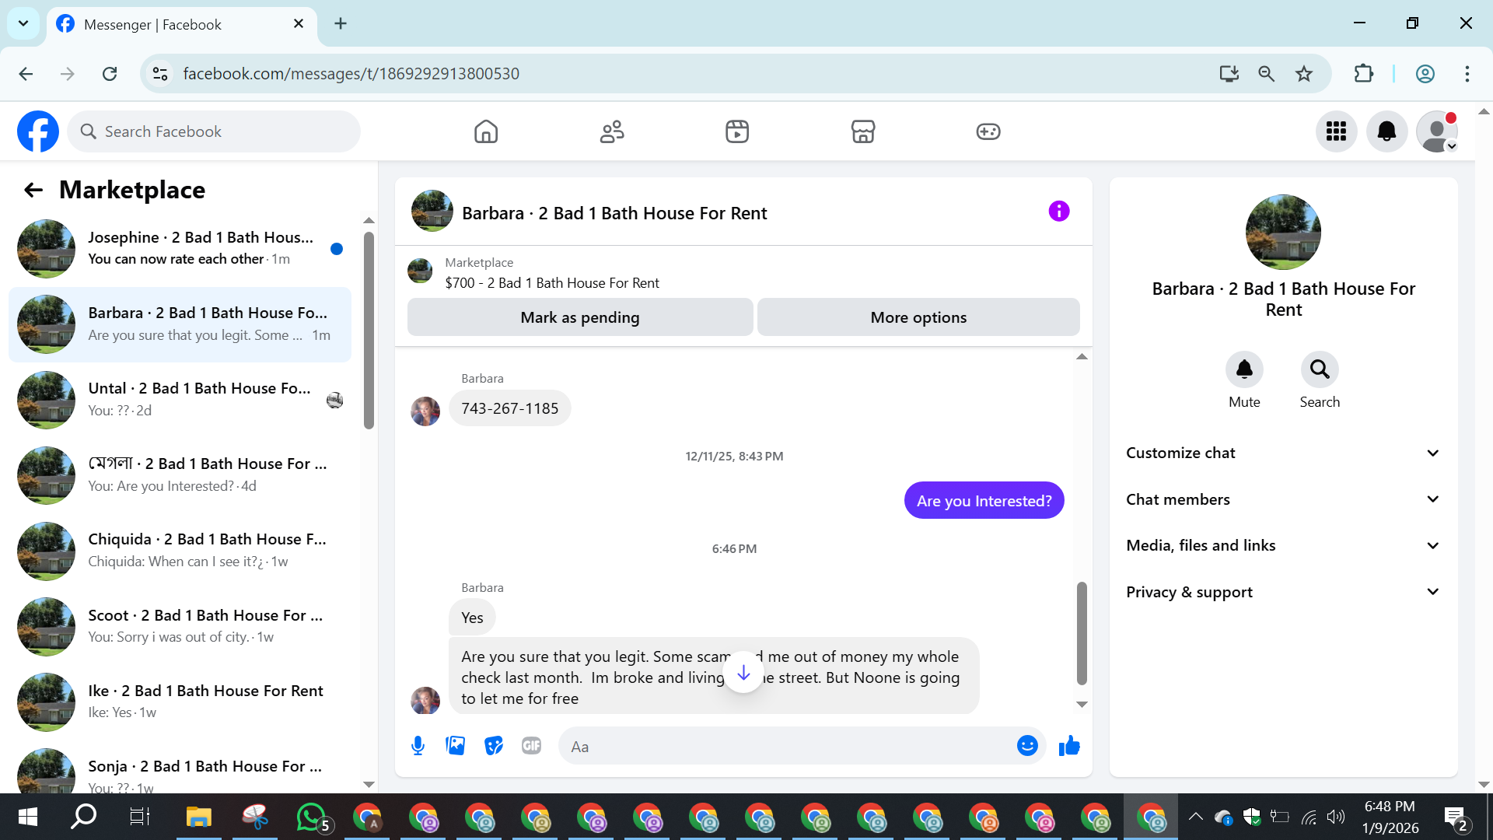Open Facebook notifications bell
1493x840 pixels.
point(1386,131)
